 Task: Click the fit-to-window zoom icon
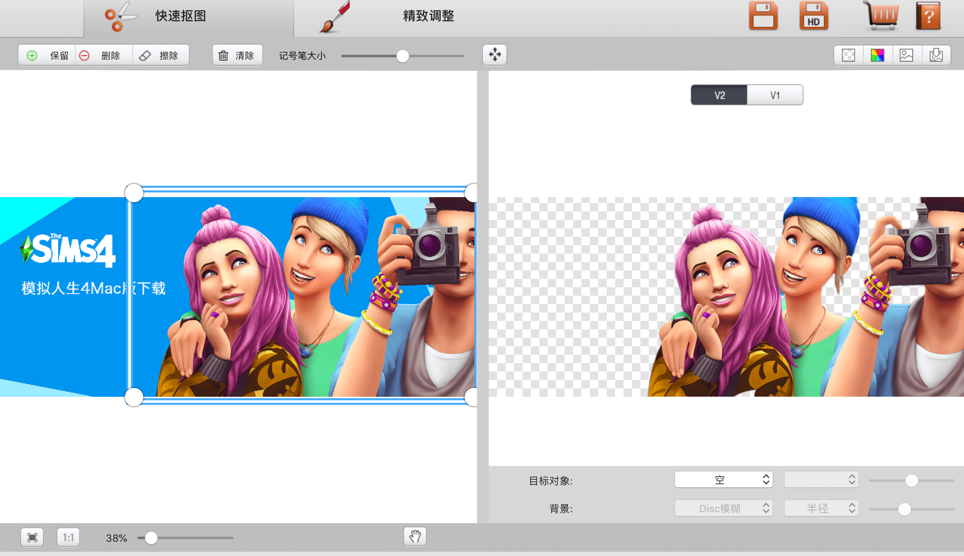click(32, 537)
